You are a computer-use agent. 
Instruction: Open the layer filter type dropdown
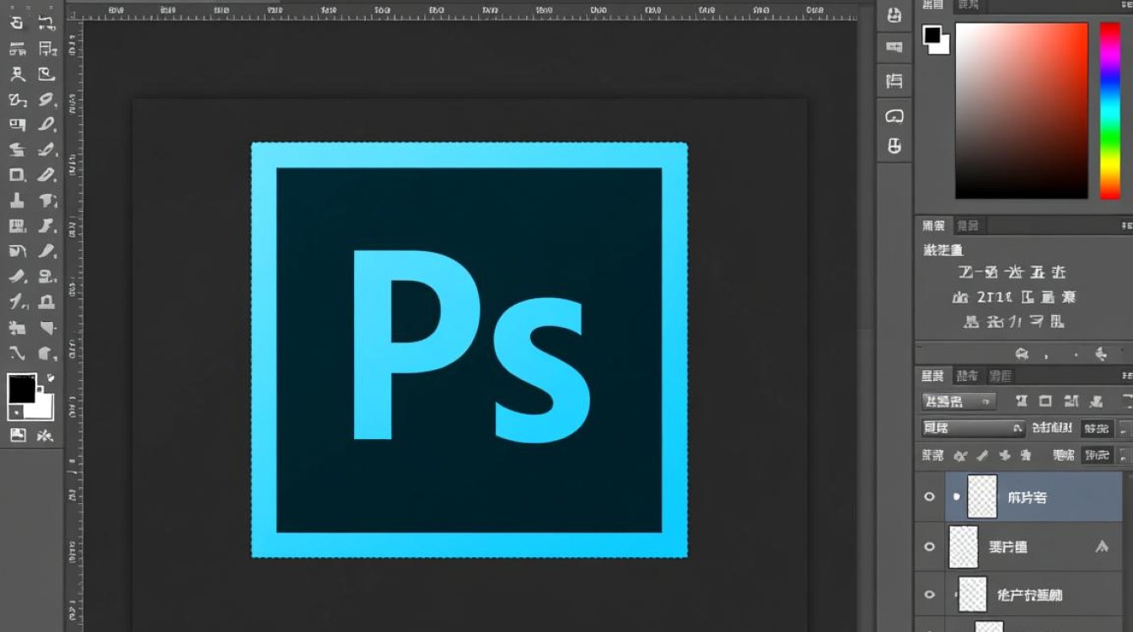[959, 401]
